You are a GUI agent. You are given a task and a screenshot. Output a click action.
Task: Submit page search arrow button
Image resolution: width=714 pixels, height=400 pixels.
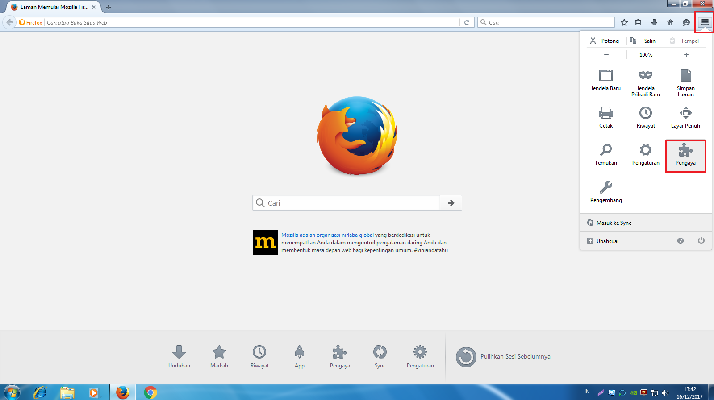(x=451, y=203)
